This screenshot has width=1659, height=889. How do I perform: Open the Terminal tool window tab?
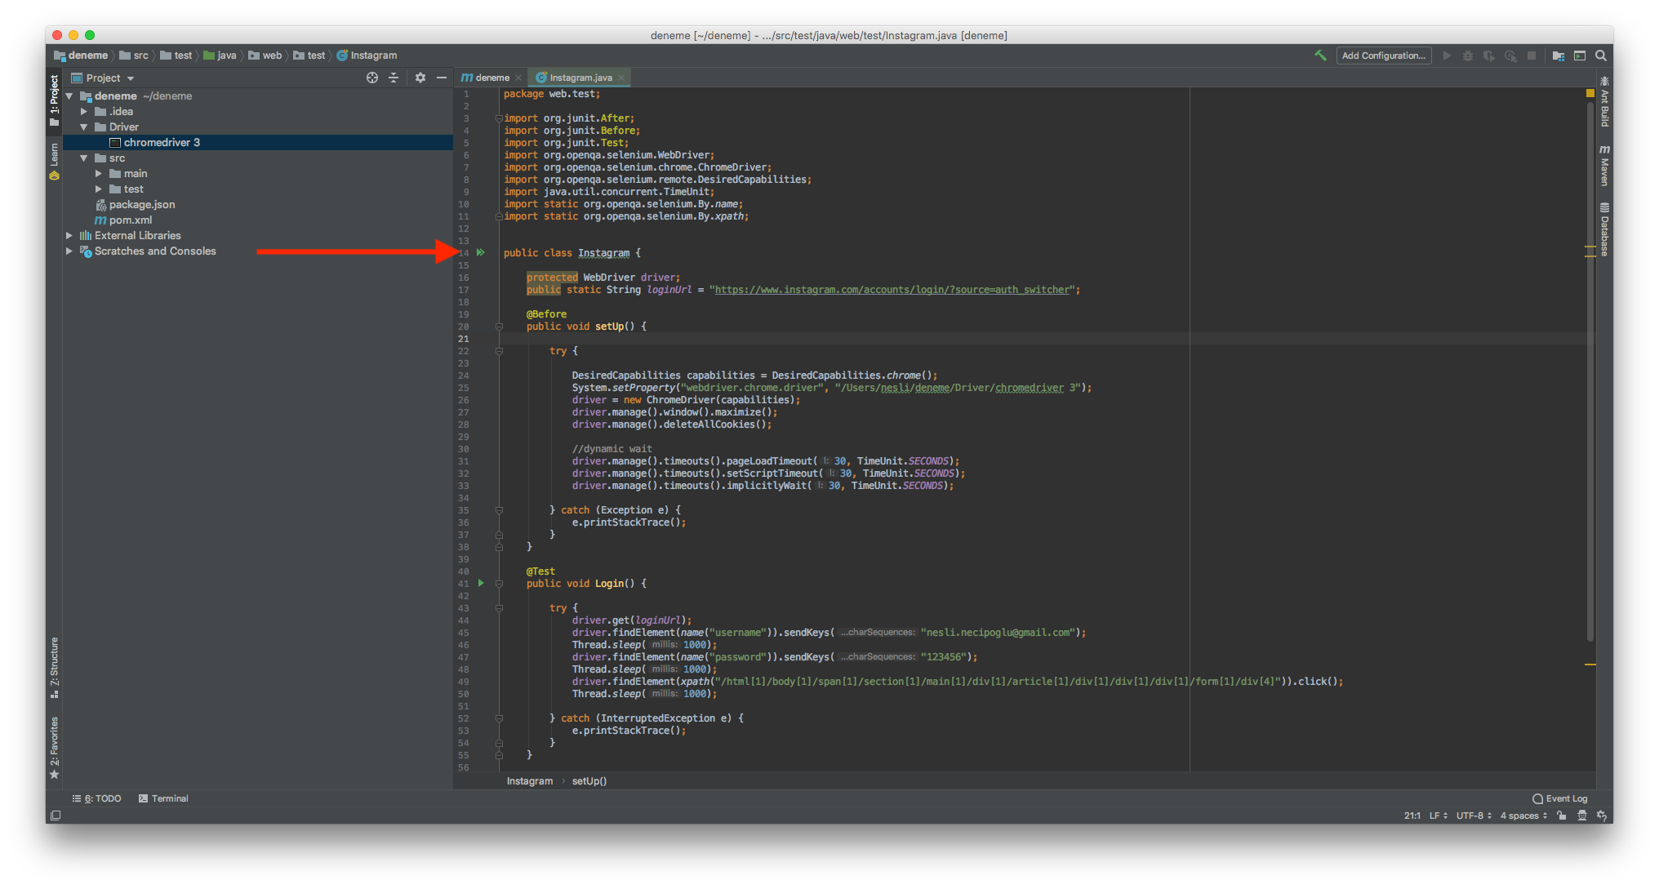163,798
